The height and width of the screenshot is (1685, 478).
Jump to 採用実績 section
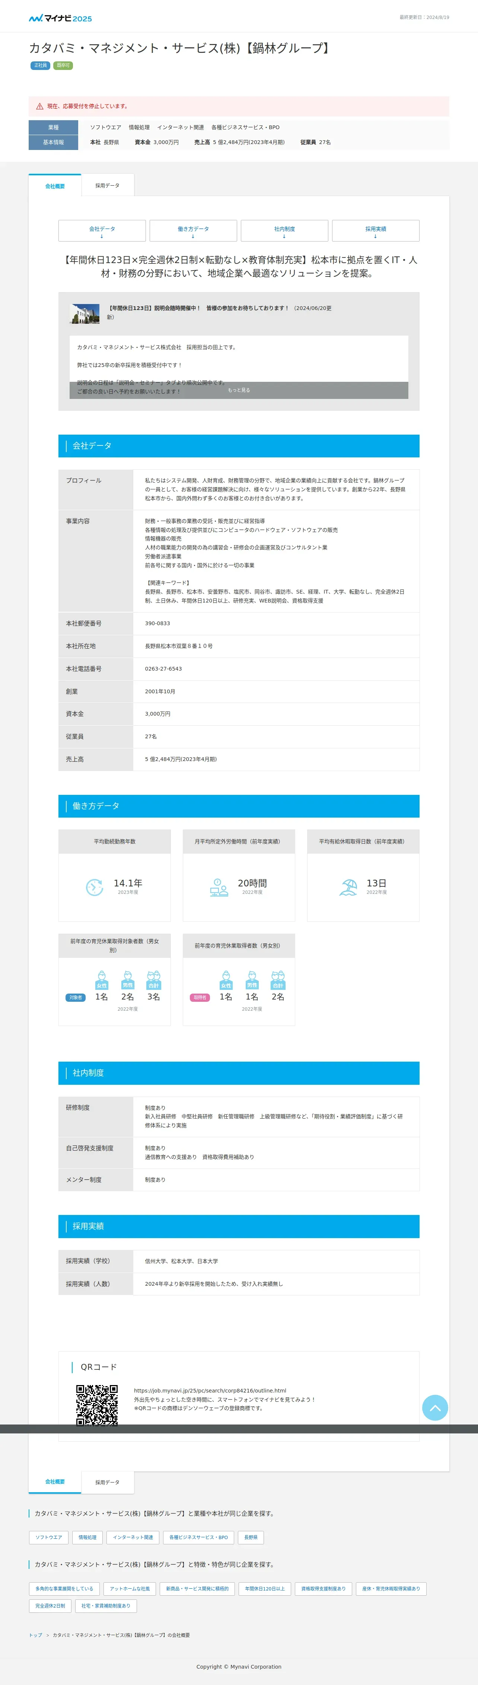(x=376, y=231)
